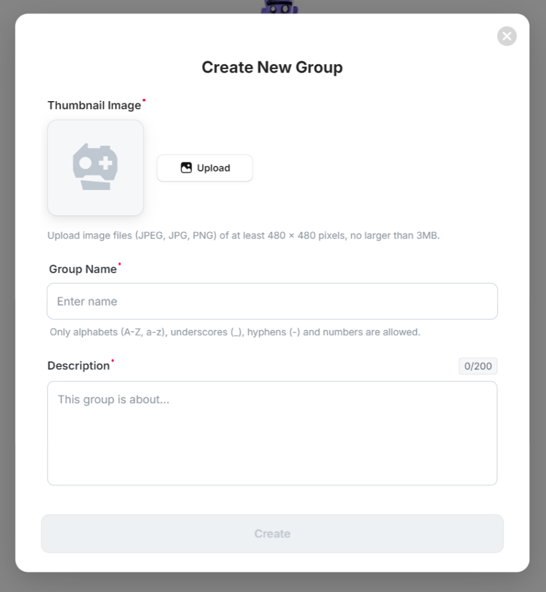Click the red asterisk beside Description

coord(112,360)
